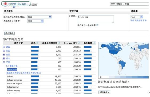Screen dimensions: 150x97
Task: Expand the 日本 row
Action: [4, 58]
